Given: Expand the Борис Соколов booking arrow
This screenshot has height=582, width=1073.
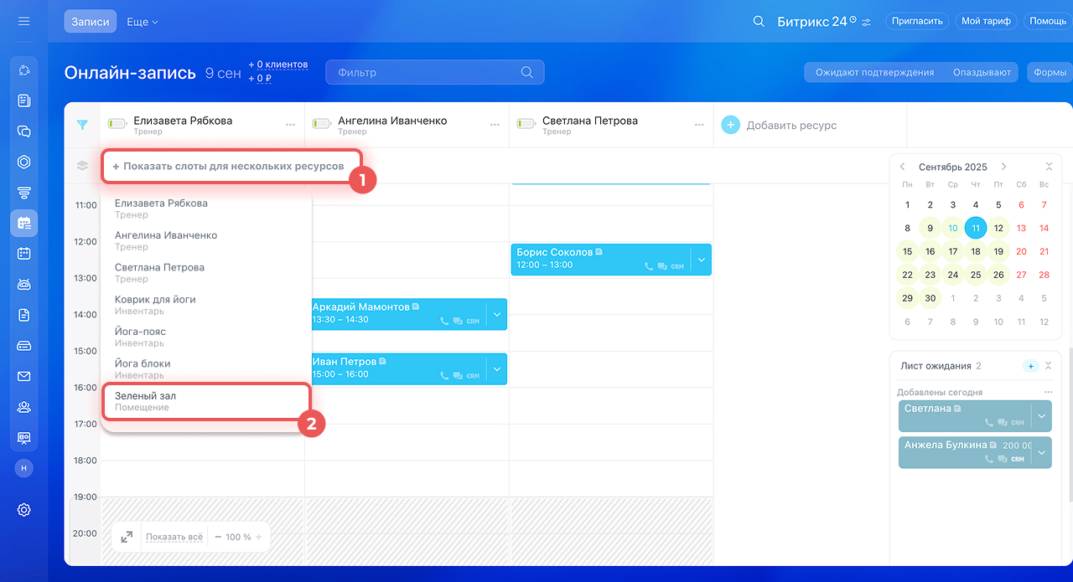Looking at the screenshot, I should coord(702,260).
